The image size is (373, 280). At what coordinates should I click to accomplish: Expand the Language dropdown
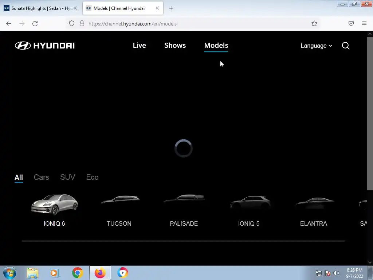[x=317, y=46]
